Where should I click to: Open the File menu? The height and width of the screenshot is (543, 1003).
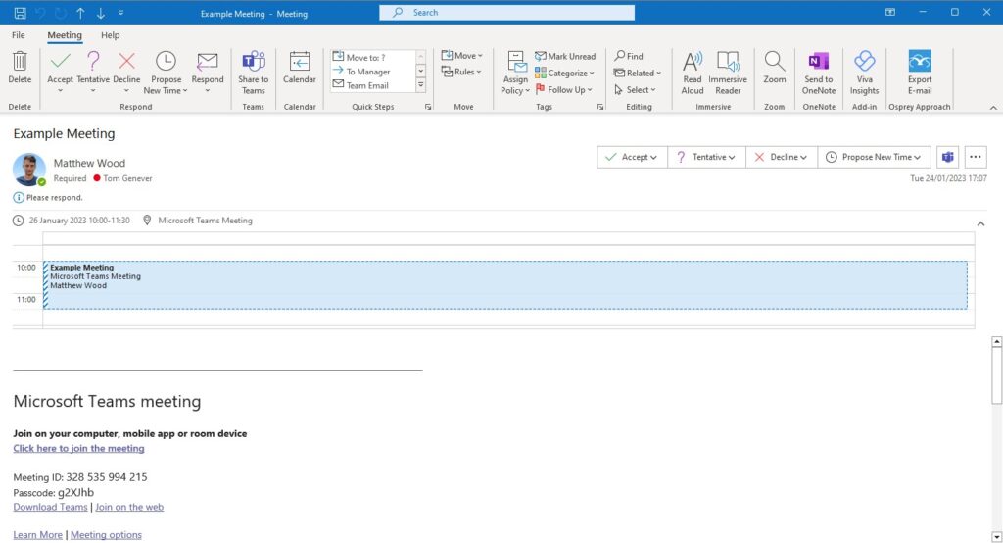19,35
